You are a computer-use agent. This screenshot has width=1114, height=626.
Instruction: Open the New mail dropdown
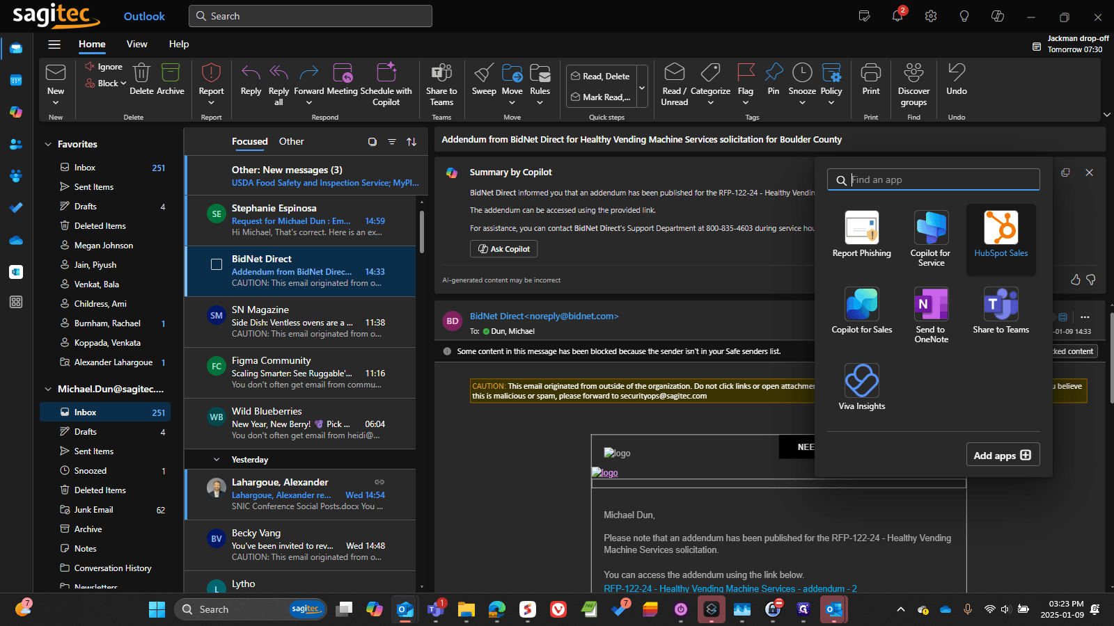coord(56,103)
